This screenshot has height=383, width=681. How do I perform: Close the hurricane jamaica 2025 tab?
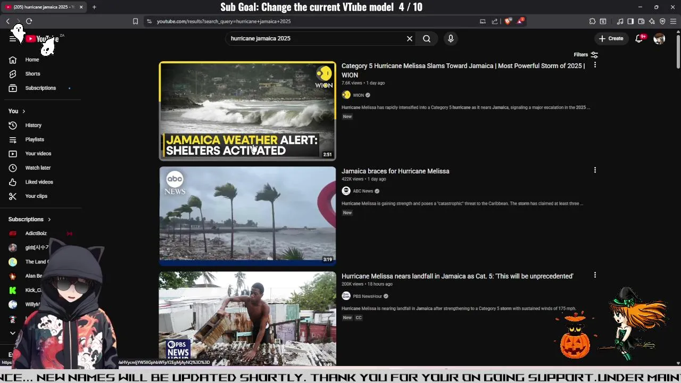click(81, 7)
